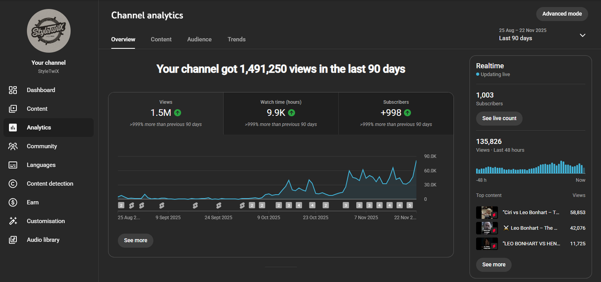Click the 1,003 subscribers count
The width and height of the screenshot is (601, 282).
point(485,95)
